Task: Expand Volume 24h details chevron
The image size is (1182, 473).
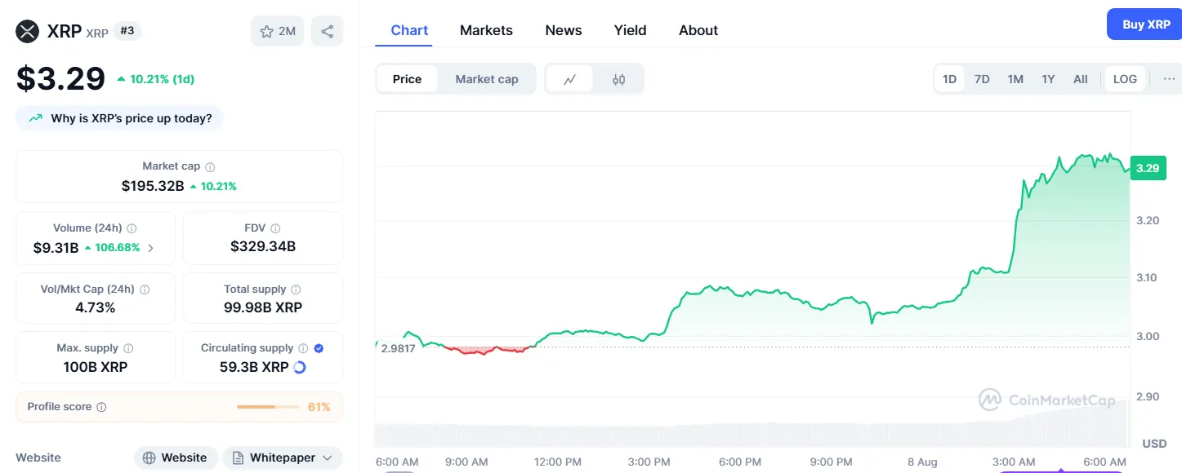Action: pyautogui.click(x=150, y=248)
